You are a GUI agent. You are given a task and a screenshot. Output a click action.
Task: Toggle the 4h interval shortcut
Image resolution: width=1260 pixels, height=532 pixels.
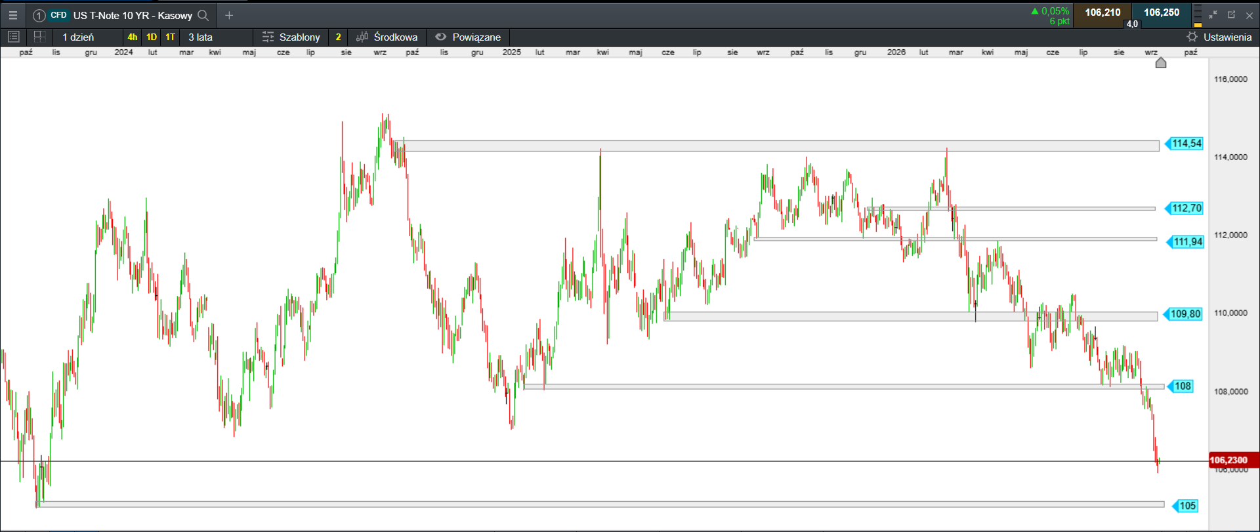[x=133, y=37]
